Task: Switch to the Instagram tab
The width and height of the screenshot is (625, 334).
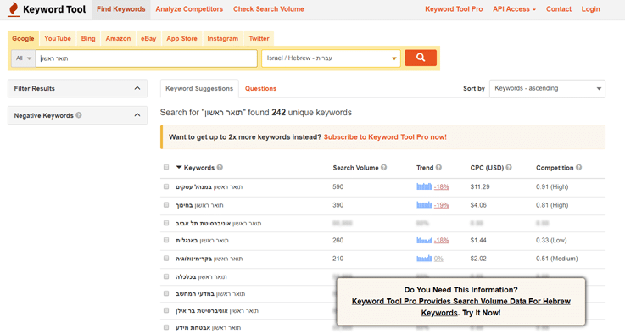Action: coord(222,39)
